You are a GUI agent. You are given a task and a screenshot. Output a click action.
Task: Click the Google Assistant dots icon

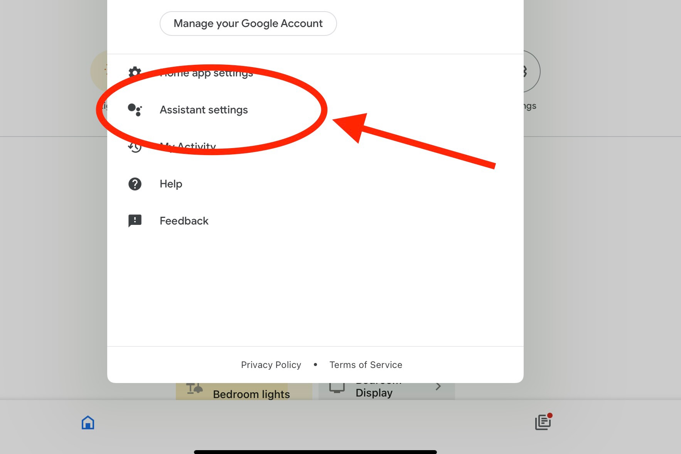pyautogui.click(x=135, y=110)
